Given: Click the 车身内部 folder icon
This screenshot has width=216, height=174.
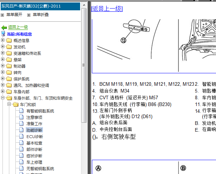Looking at the screenshot, I should coord(9,91).
